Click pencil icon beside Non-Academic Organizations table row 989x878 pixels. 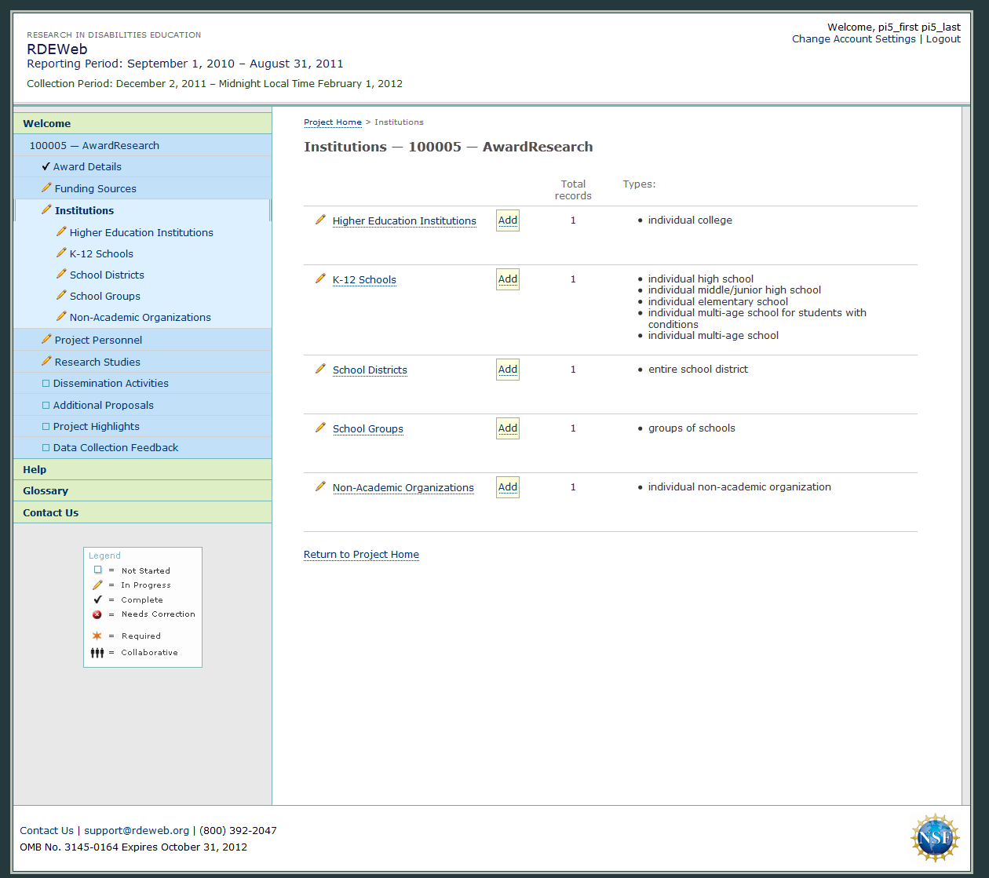(320, 486)
